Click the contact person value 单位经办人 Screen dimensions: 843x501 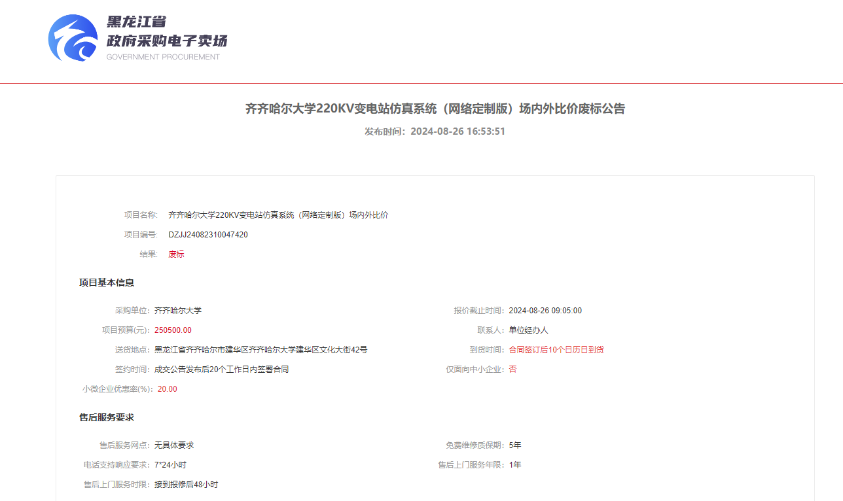pyautogui.click(x=528, y=330)
